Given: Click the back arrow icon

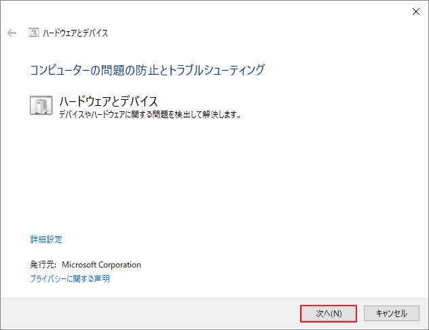Looking at the screenshot, I should click(12, 33).
